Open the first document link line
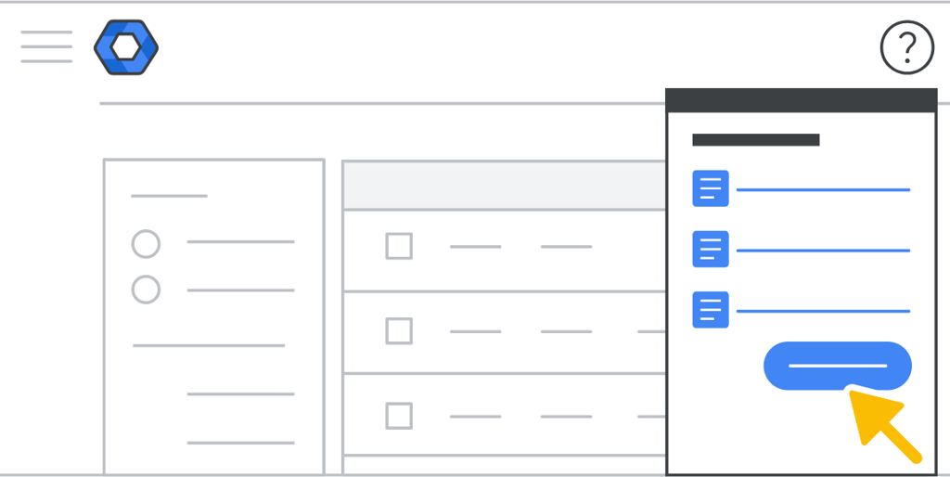950x477 pixels. 823,189
